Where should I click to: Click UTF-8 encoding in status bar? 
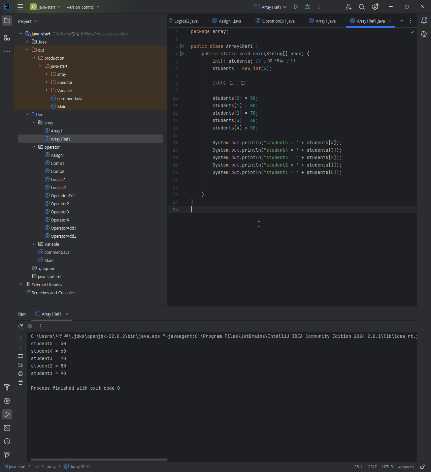(x=388, y=467)
